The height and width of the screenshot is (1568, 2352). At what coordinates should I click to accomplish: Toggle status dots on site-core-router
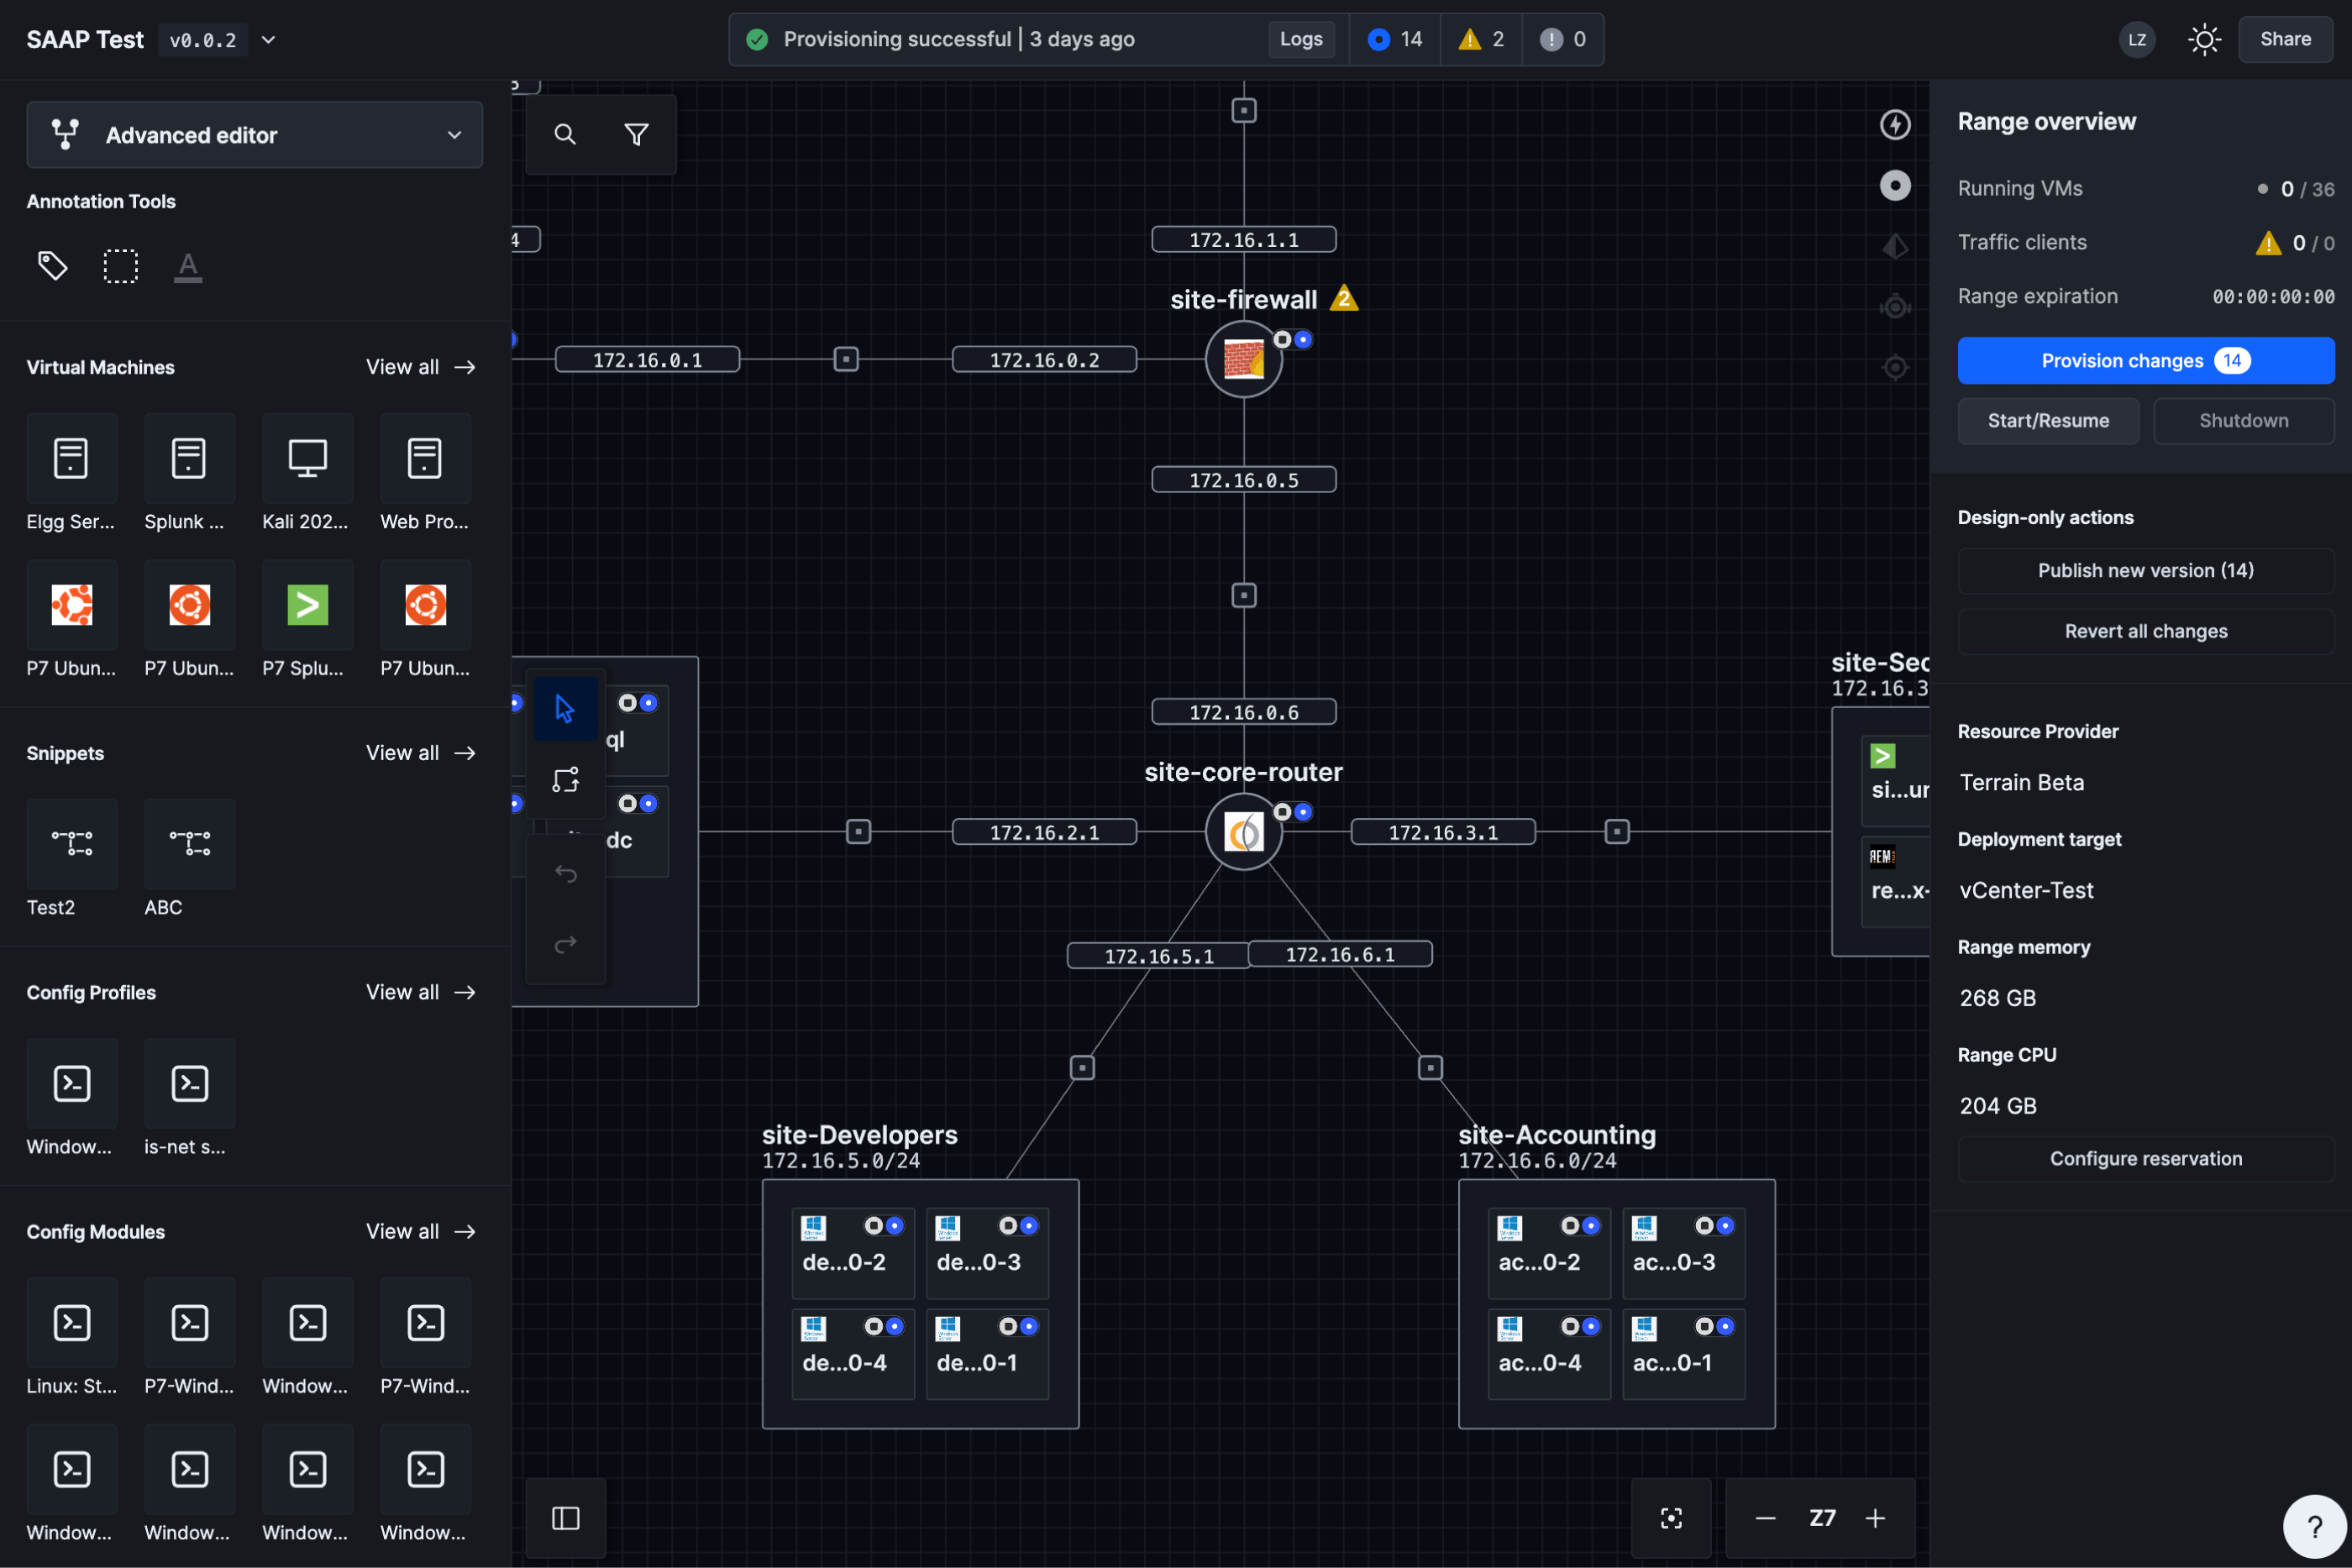pyautogui.click(x=1292, y=812)
